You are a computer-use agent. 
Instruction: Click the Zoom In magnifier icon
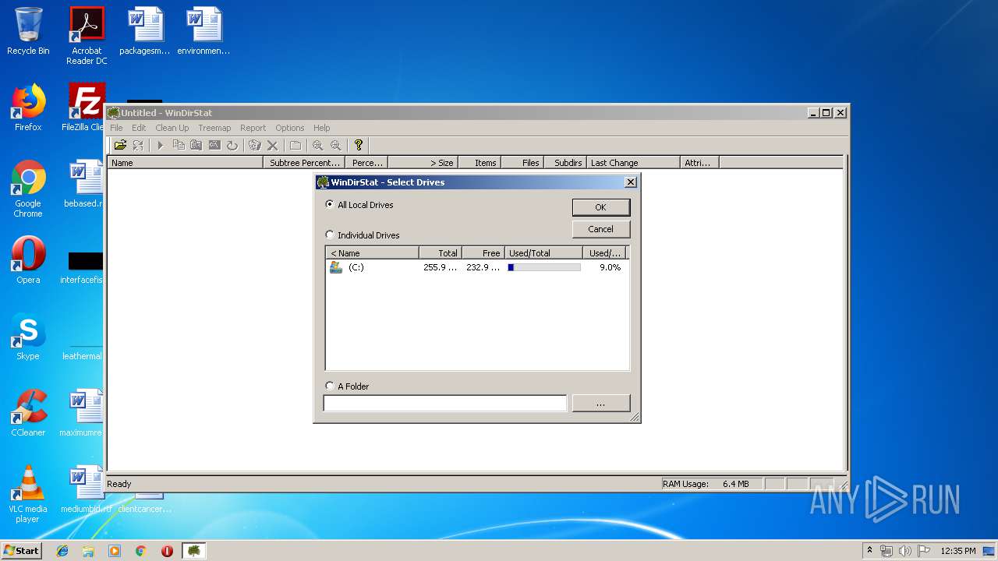tap(317, 145)
